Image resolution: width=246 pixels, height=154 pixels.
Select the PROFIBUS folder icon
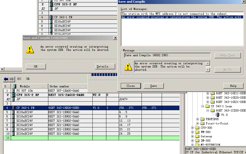point(202,119)
